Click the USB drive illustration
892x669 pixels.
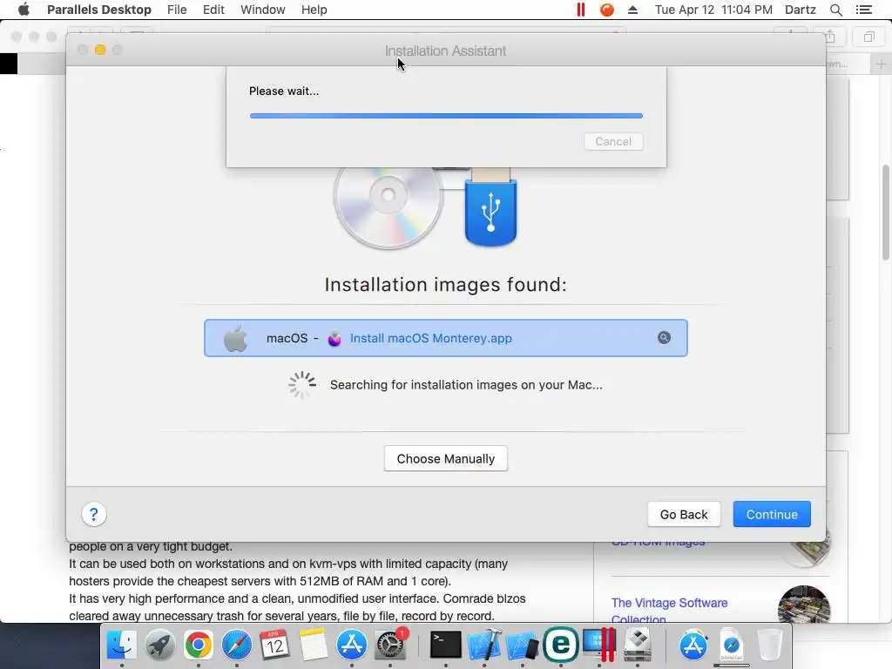pos(490,207)
